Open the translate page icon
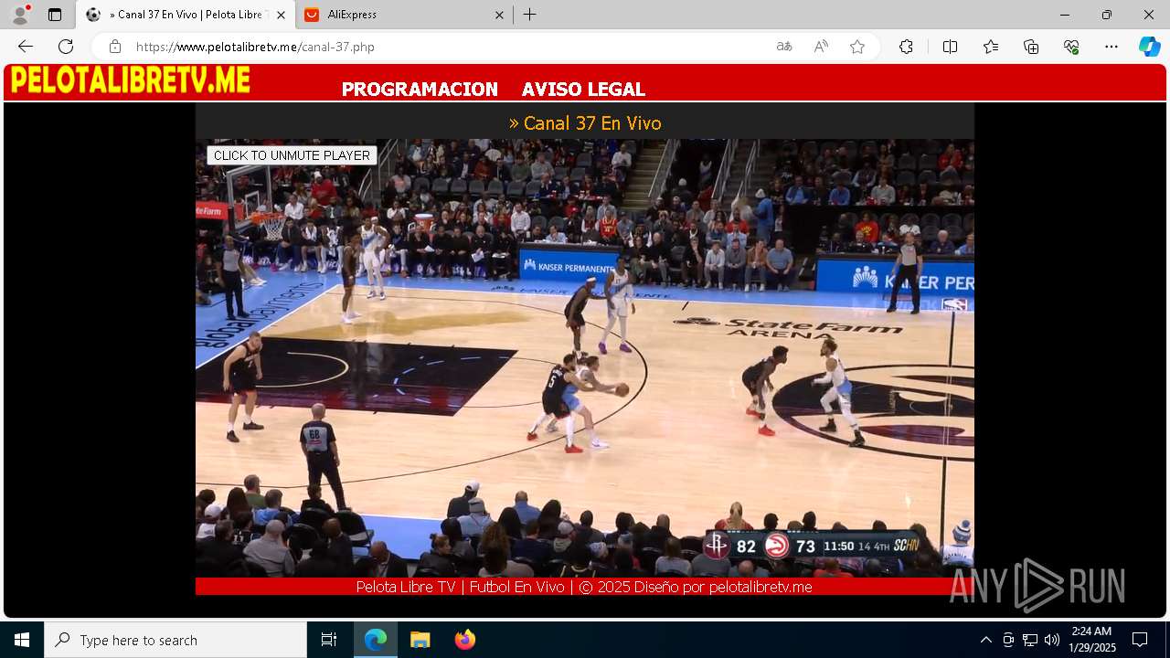 (784, 47)
